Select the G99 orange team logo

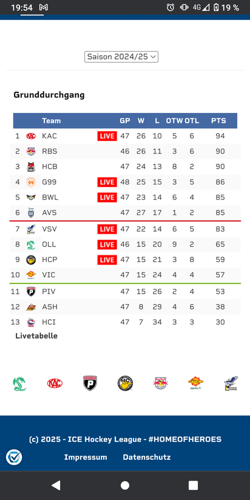click(x=31, y=182)
